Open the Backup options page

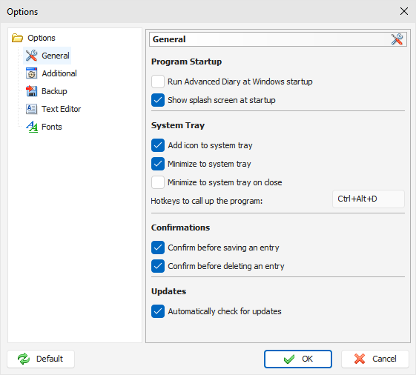click(54, 91)
